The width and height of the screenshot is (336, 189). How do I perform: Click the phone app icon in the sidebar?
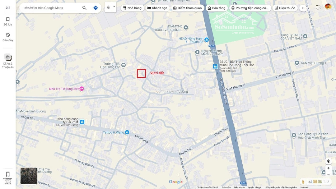(x=8, y=174)
